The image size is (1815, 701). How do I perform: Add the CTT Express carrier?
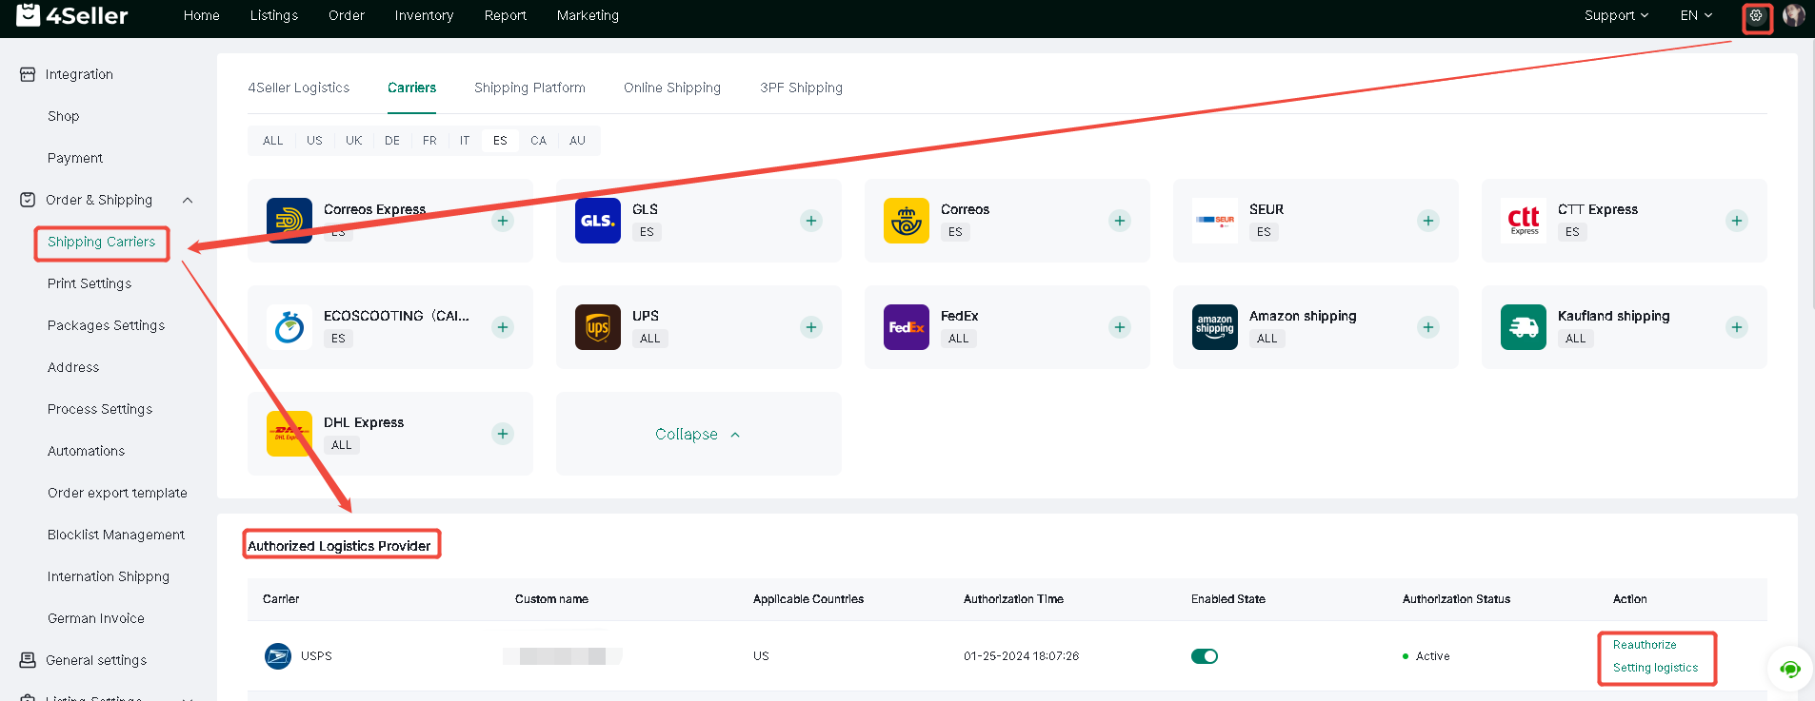click(1737, 221)
